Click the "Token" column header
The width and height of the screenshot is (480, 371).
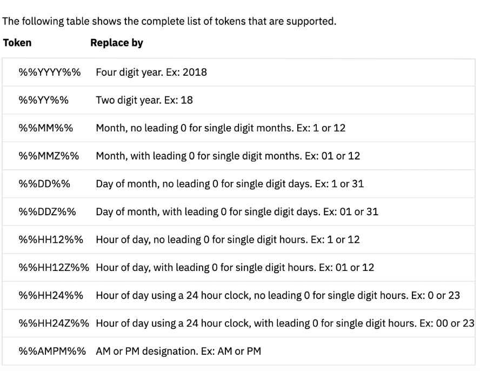[x=17, y=43]
